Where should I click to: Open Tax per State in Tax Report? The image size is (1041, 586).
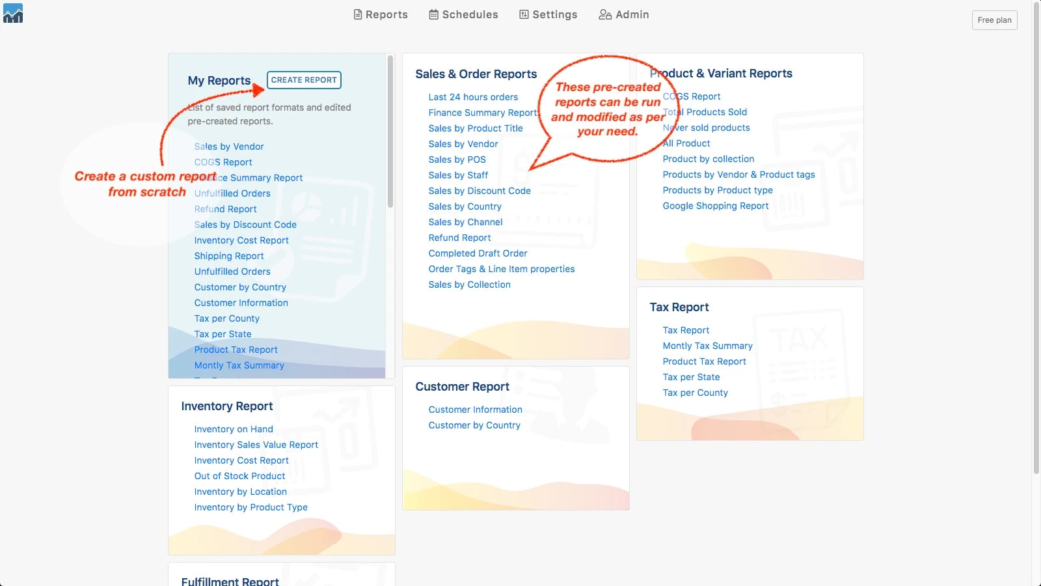691,377
